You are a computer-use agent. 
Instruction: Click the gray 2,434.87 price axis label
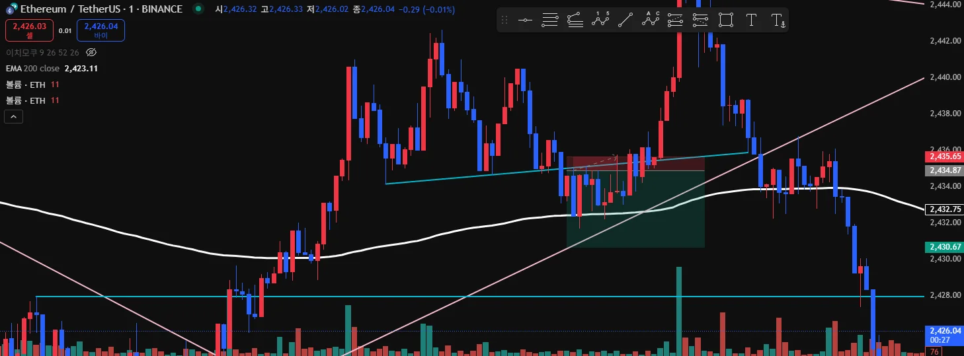pyautogui.click(x=944, y=170)
